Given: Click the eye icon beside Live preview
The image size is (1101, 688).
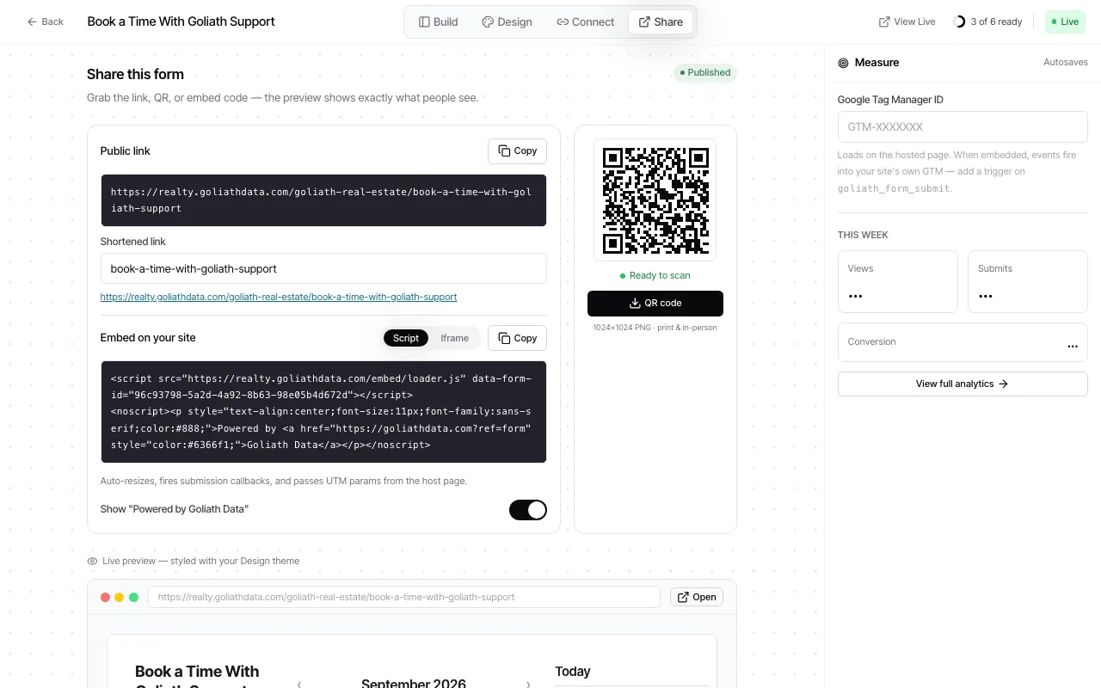Looking at the screenshot, I should coord(92,561).
